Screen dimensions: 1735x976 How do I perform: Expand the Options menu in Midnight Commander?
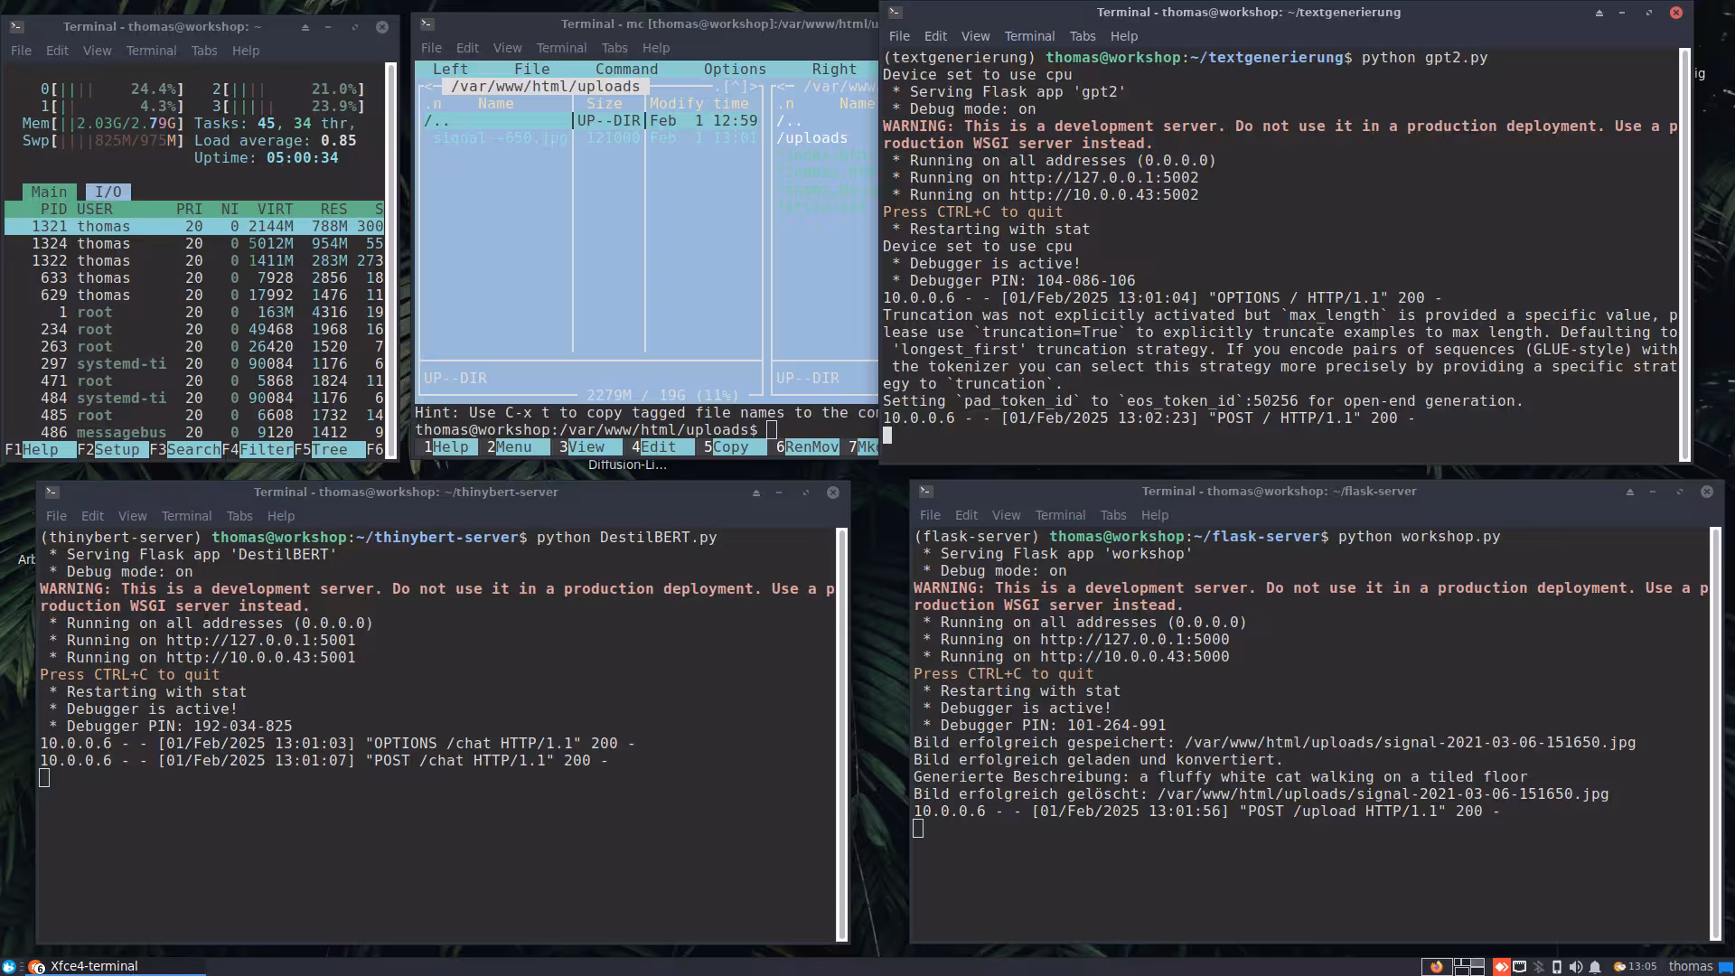pyautogui.click(x=734, y=70)
